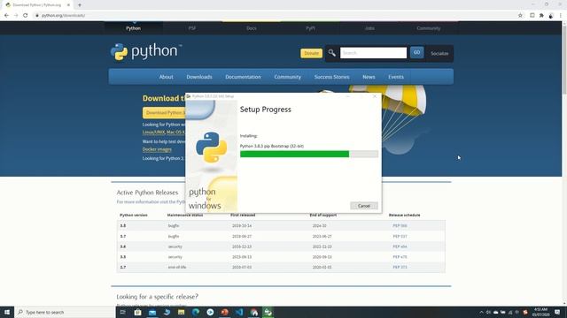This screenshot has height=318, width=567.
Task: Select the PSF tab in top bar
Action: pos(192,28)
